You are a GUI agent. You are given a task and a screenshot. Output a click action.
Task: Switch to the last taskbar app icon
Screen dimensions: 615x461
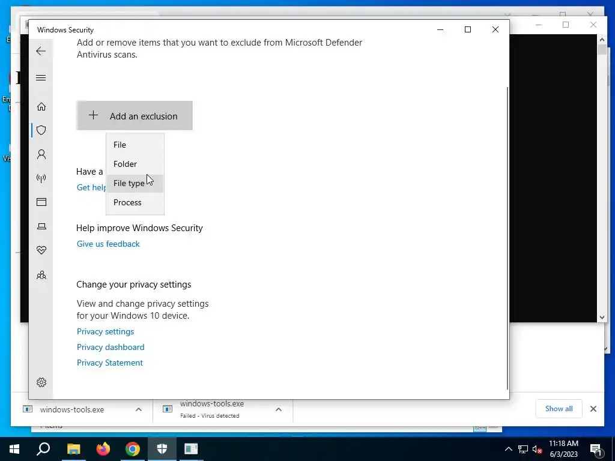(192, 449)
